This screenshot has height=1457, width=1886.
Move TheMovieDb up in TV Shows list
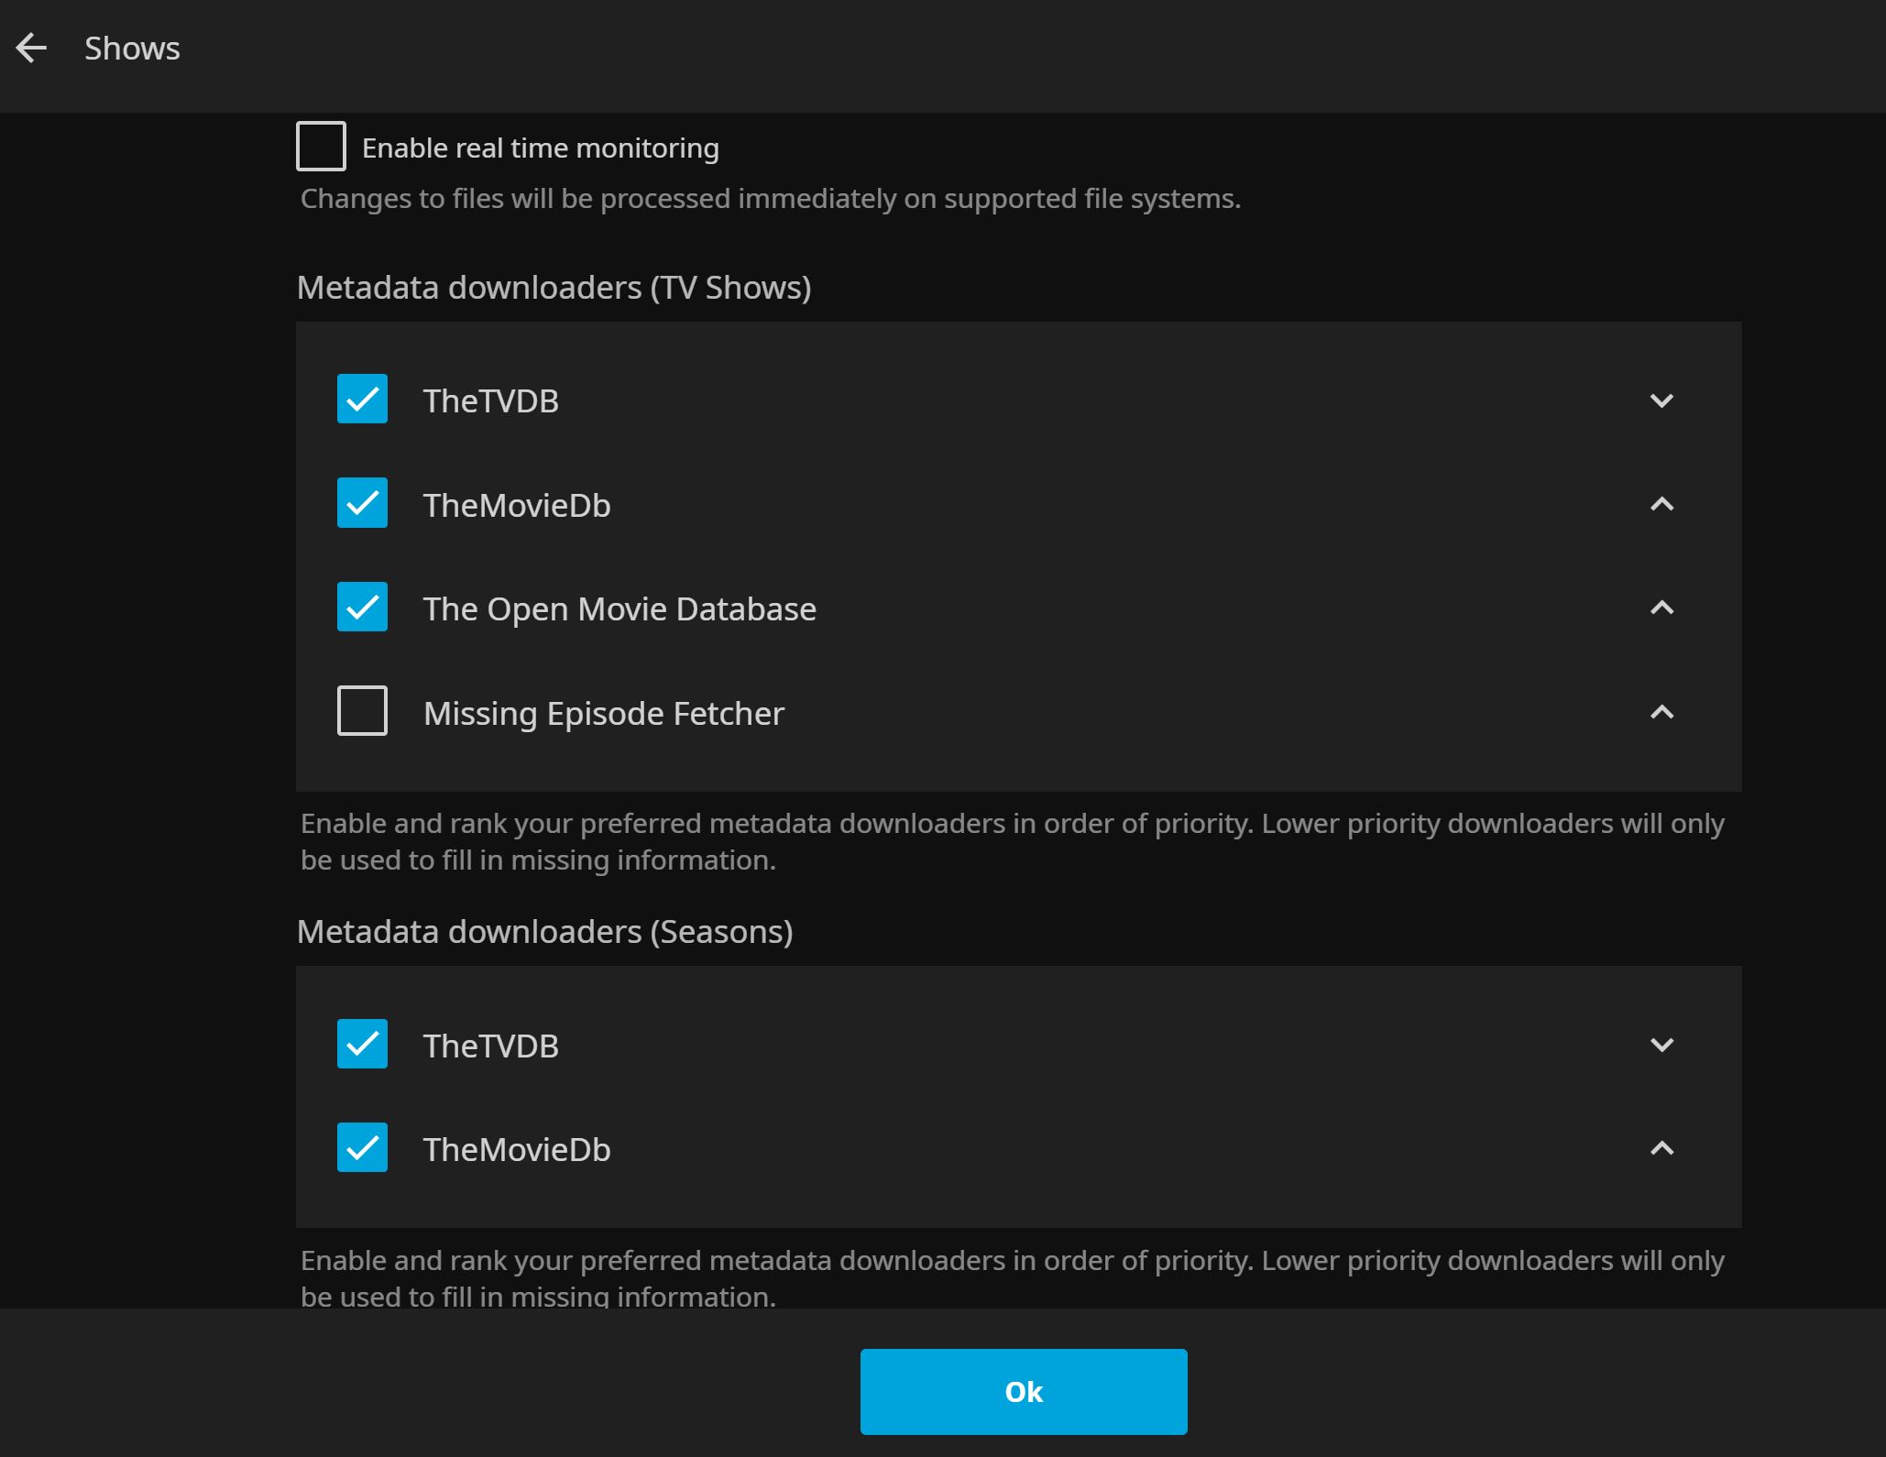pos(1661,504)
